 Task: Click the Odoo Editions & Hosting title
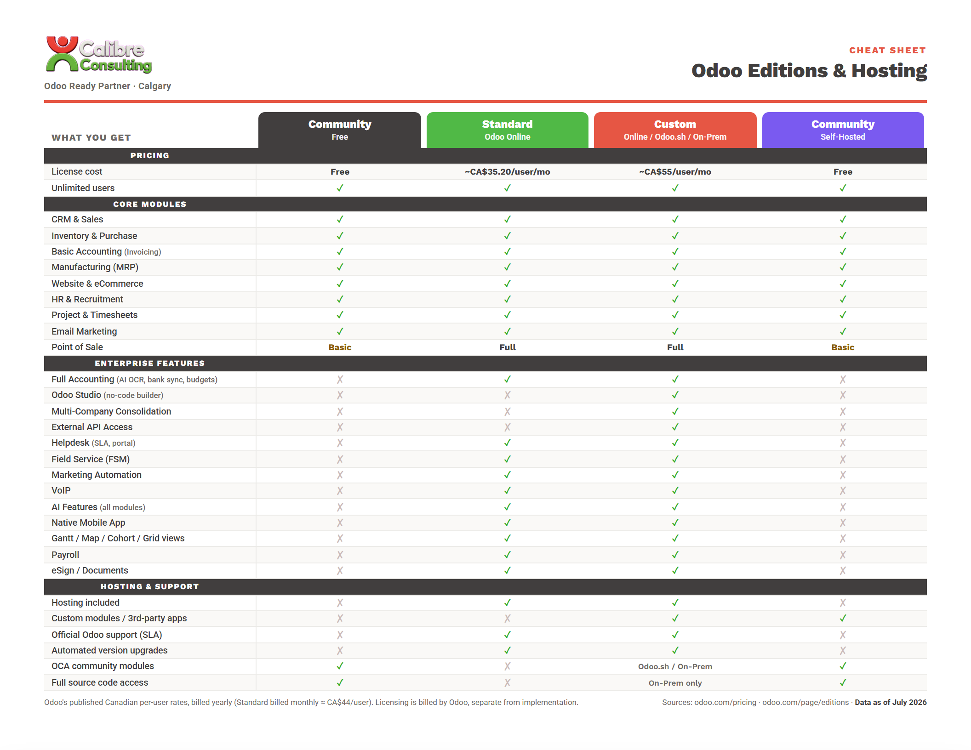tap(809, 71)
